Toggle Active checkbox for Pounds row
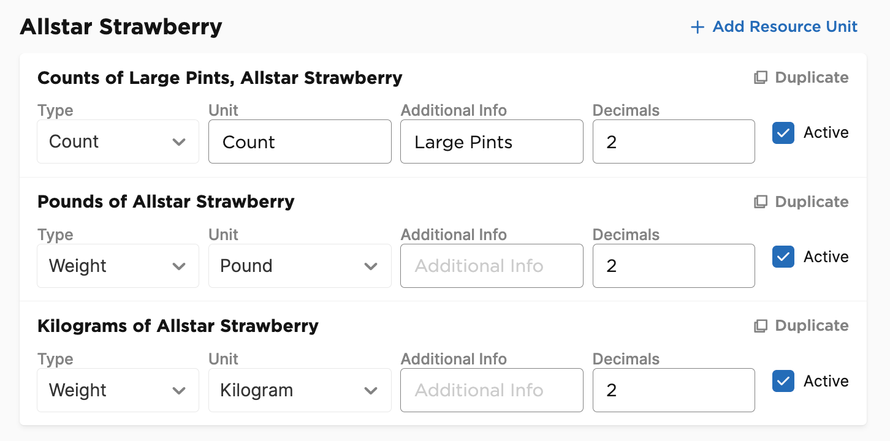The width and height of the screenshot is (890, 441). click(783, 257)
